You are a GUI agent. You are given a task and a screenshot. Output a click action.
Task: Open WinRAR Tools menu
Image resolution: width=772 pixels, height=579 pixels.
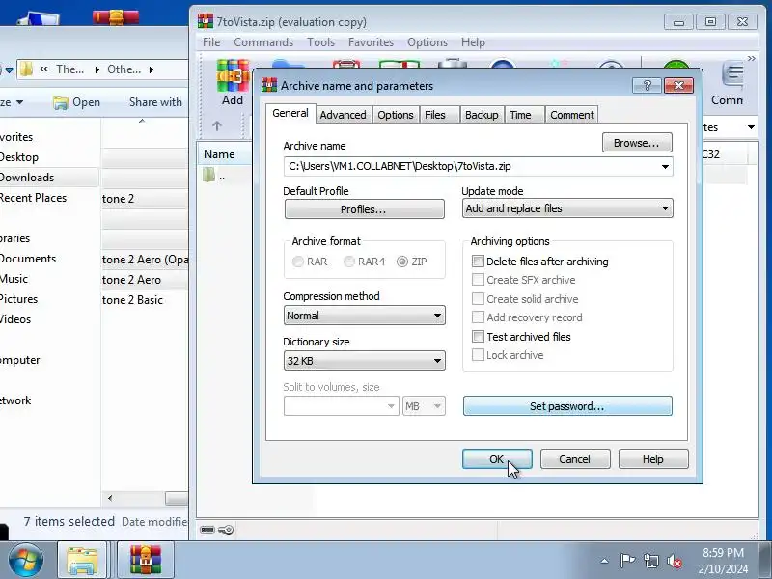(321, 42)
